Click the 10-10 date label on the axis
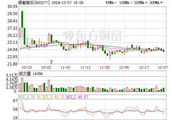The width and height of the screenshot is (171, 120). point(27,67)
